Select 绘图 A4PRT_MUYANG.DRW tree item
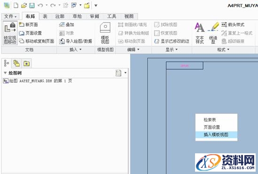Screen dimensions: 258x174 pyautogui.click(x=38, y=81)
